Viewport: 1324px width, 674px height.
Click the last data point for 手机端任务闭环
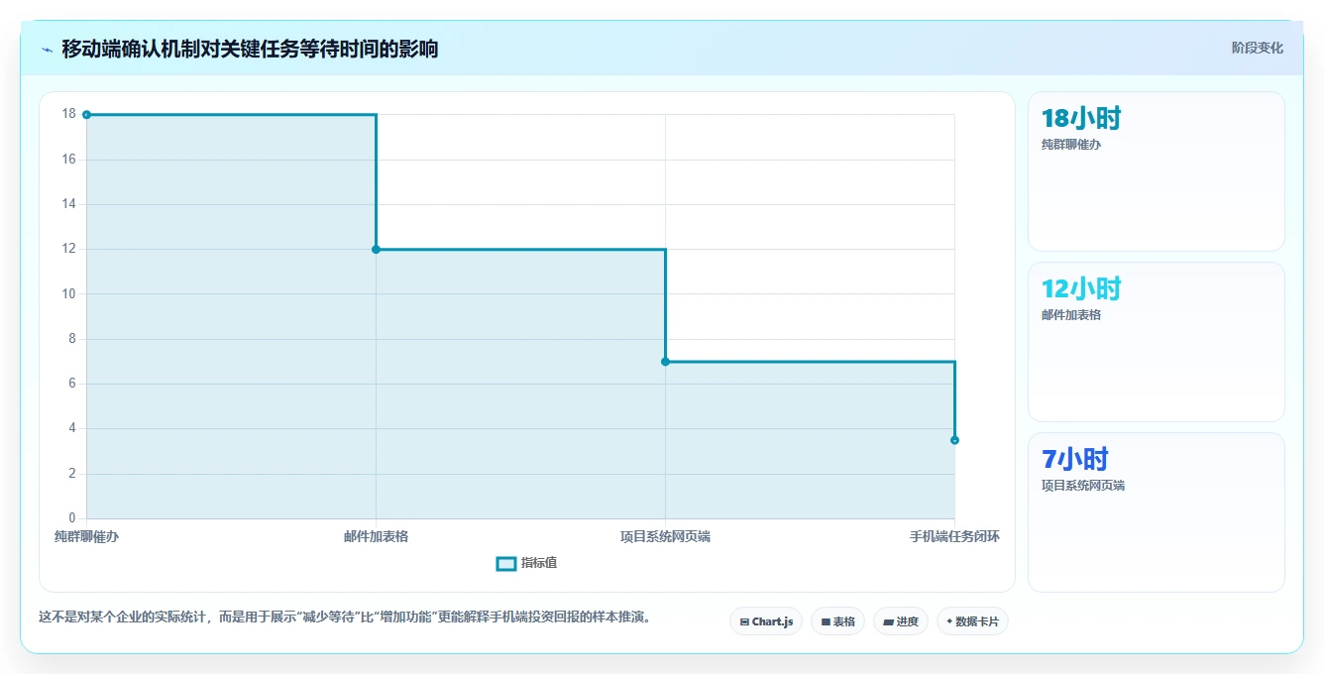[954, 440]
